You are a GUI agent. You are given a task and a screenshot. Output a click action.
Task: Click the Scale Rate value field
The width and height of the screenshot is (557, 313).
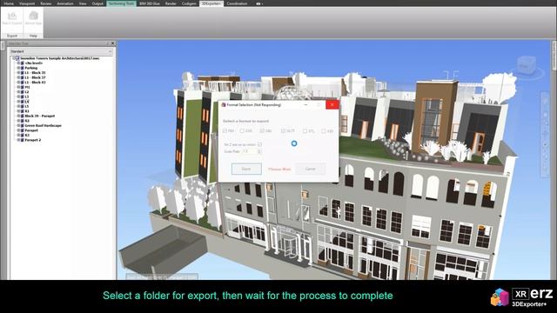pyautogui.click(x=250, y=151)
